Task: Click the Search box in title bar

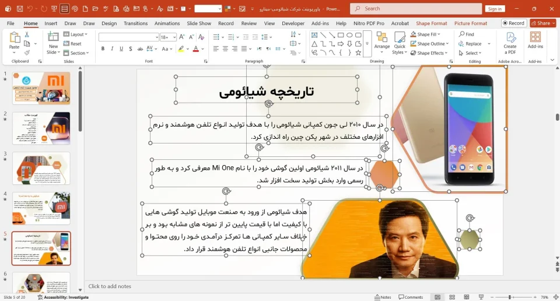Action: (x=416, y=9)
